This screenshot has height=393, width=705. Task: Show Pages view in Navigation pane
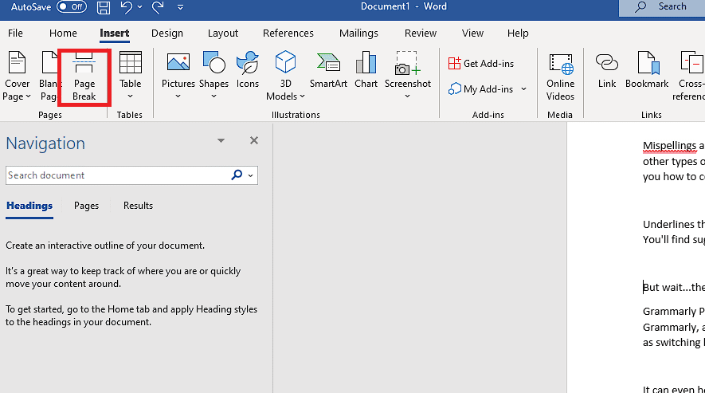[86, 206]
